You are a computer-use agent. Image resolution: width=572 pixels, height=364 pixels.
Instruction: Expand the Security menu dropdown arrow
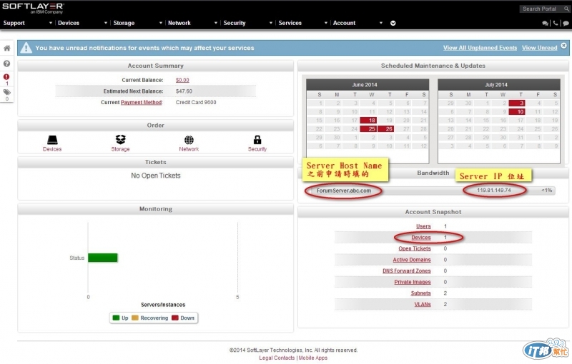click(271, 23)
